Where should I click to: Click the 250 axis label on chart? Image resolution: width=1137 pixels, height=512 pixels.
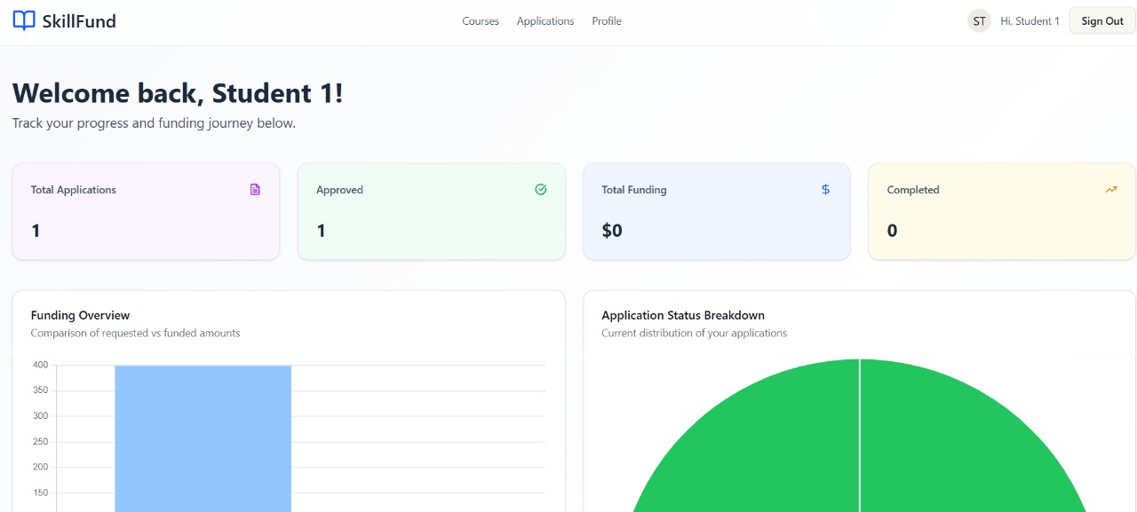41,442
